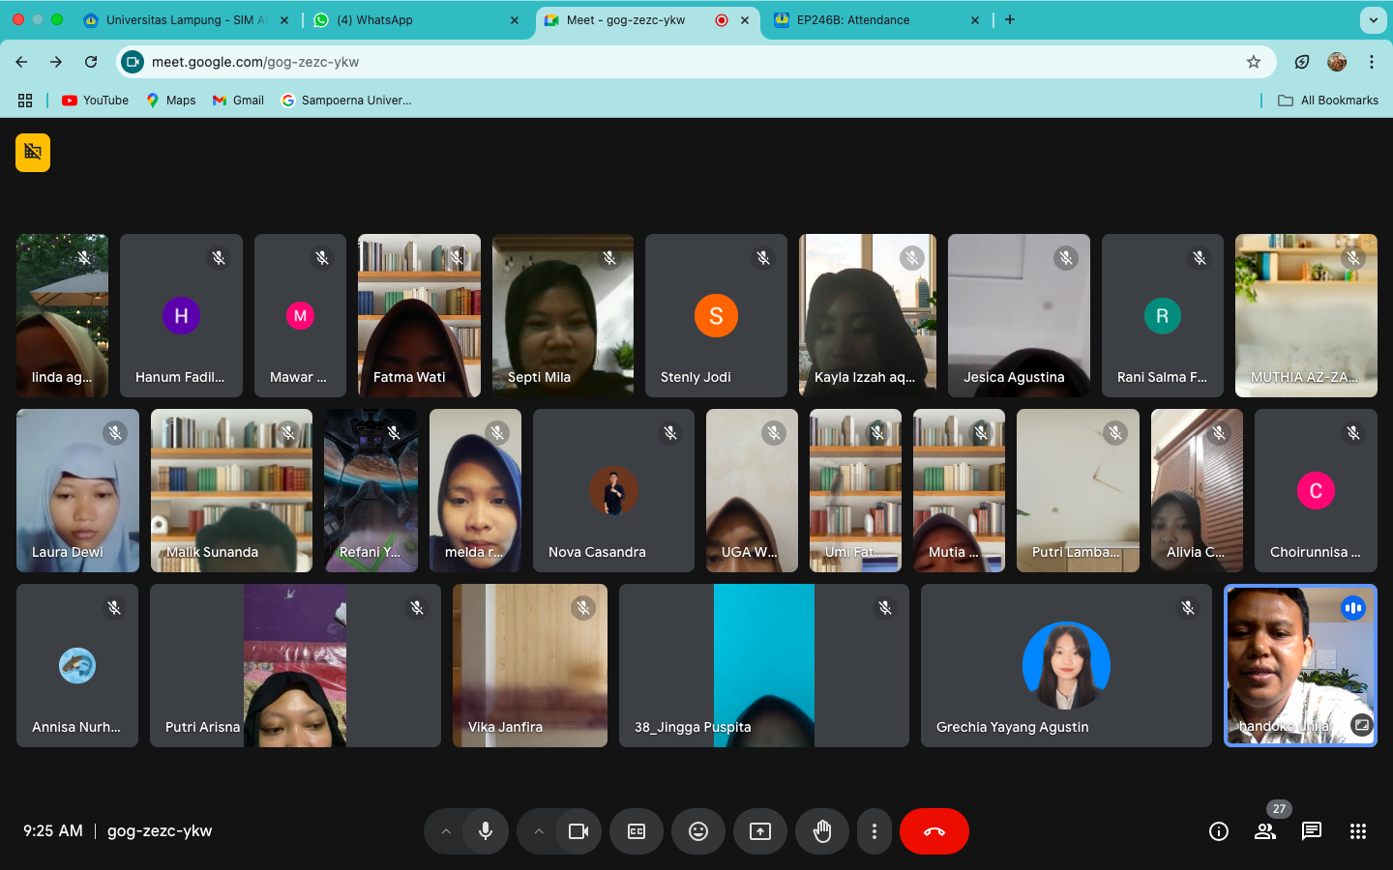Open the meeting details info icon
1393x870 pixels.
pyautogui.click(x=1219, y=831)
